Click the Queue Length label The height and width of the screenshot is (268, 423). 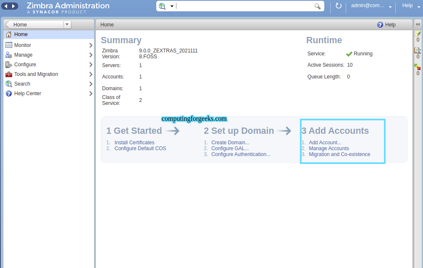324,77
